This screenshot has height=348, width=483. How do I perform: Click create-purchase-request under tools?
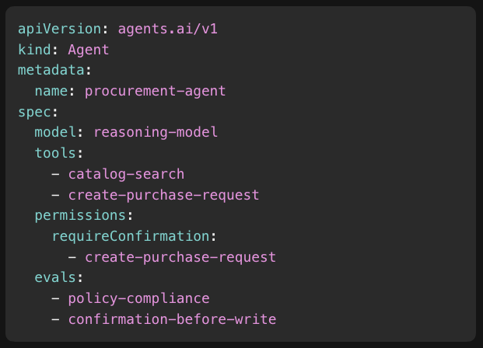163,196
